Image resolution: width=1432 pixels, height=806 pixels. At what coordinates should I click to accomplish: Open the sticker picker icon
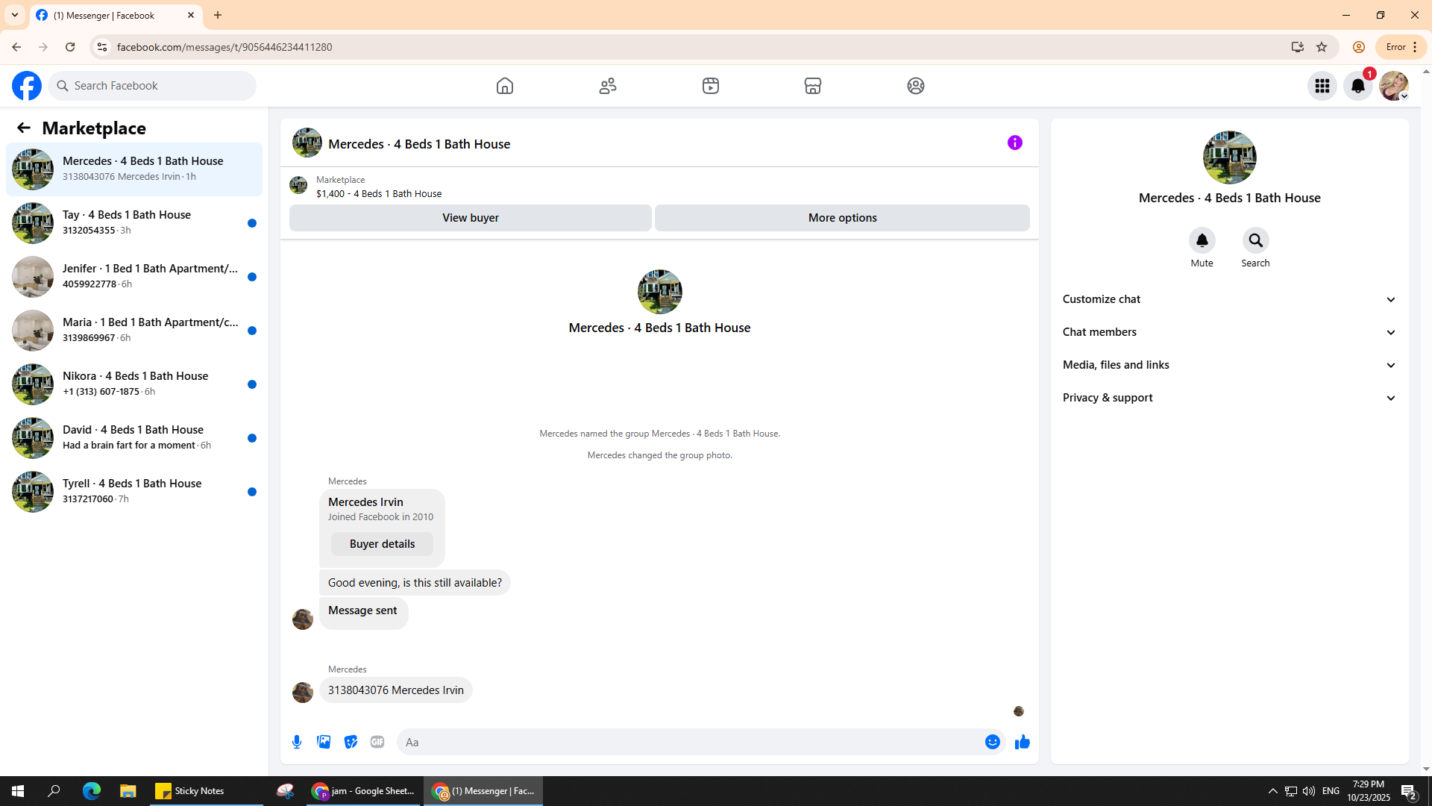(x=351, y=742)
